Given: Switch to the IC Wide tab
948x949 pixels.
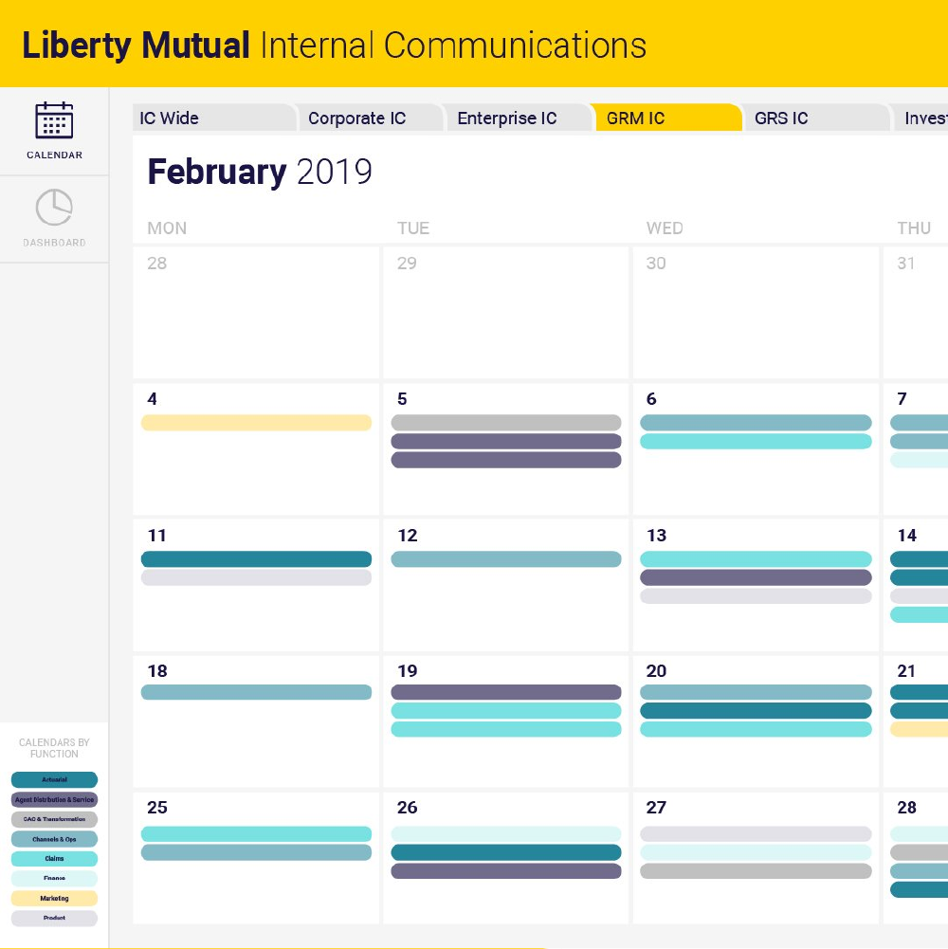Looking at the screenshot, I should [214, 118].
